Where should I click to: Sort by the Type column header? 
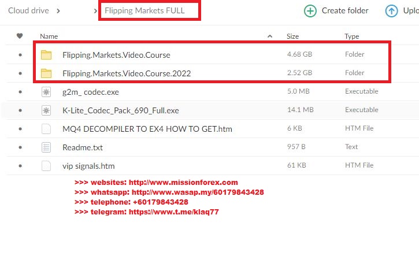351,36
